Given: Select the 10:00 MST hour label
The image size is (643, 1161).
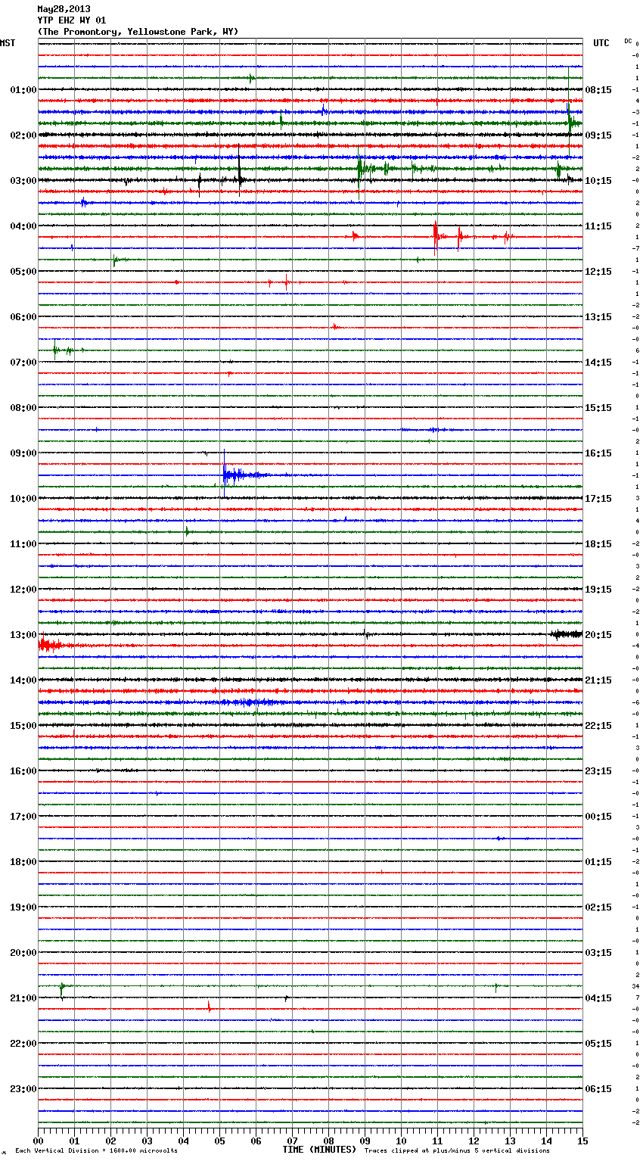Looking at the screenshot, I should pos(23,499).
